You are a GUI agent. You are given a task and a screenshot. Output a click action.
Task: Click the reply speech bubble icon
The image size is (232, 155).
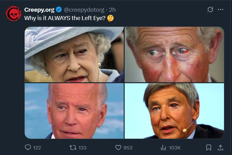coord(28,148)
